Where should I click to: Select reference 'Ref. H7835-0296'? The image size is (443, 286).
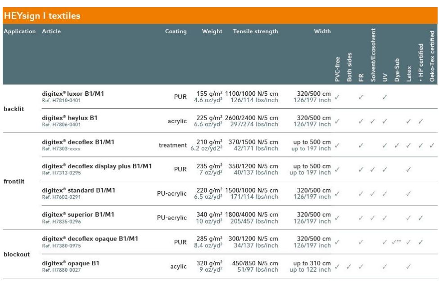[61, 222]
